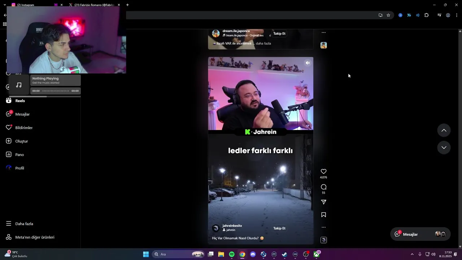Image resolution: width=462 pixels, height=260 pixels.
Task: Open audio thumbnail below the jahreinkesitx reel
Action: 323,240
